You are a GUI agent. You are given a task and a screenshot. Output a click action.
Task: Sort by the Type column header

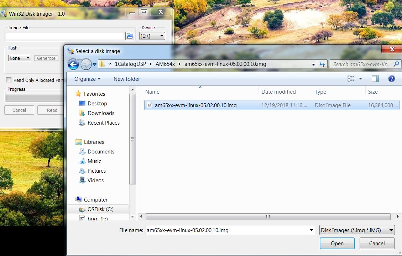pos(320,92)
